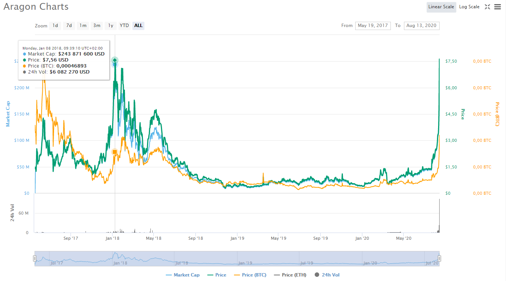Click the Jan '19 x-axis label
This screenshot has height=281, width=506.
237,238
